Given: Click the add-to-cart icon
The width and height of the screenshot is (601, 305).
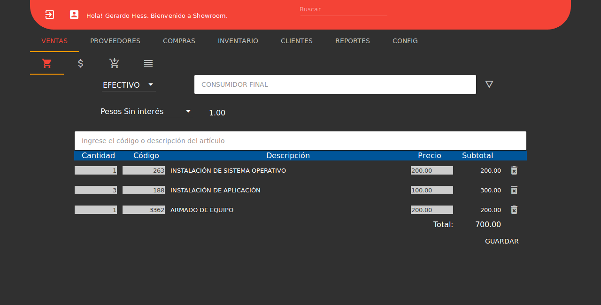Looking at the screenshot, I should point(114,63).
